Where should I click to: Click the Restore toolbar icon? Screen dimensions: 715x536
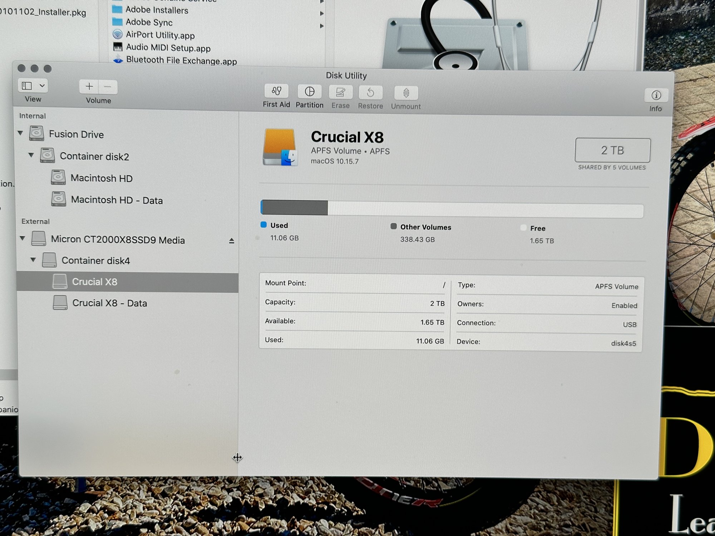coord(370,93)
